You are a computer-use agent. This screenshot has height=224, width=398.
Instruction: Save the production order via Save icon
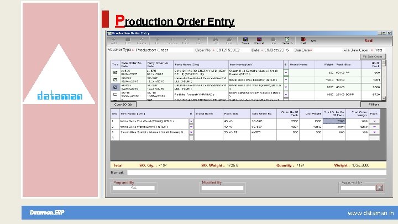(x=245, y=40)
